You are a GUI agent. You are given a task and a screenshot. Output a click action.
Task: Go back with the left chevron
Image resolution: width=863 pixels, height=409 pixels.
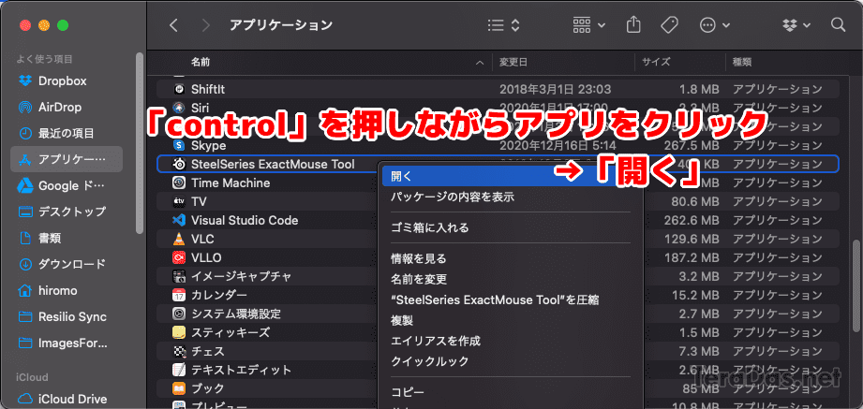(x=173, y=25)
